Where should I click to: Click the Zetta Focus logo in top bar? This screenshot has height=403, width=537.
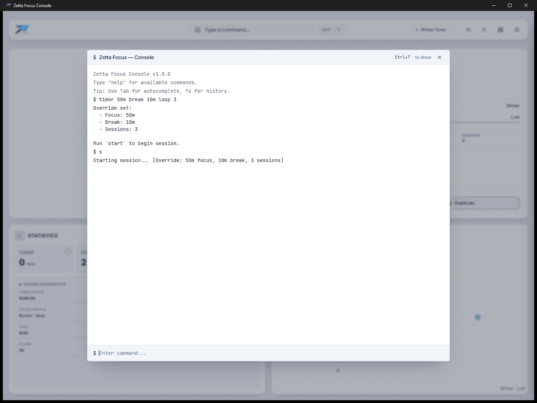point(22,30)
